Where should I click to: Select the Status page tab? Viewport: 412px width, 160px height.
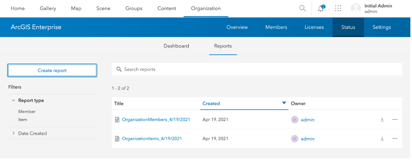pyautogui.click(x=348, y=27)
